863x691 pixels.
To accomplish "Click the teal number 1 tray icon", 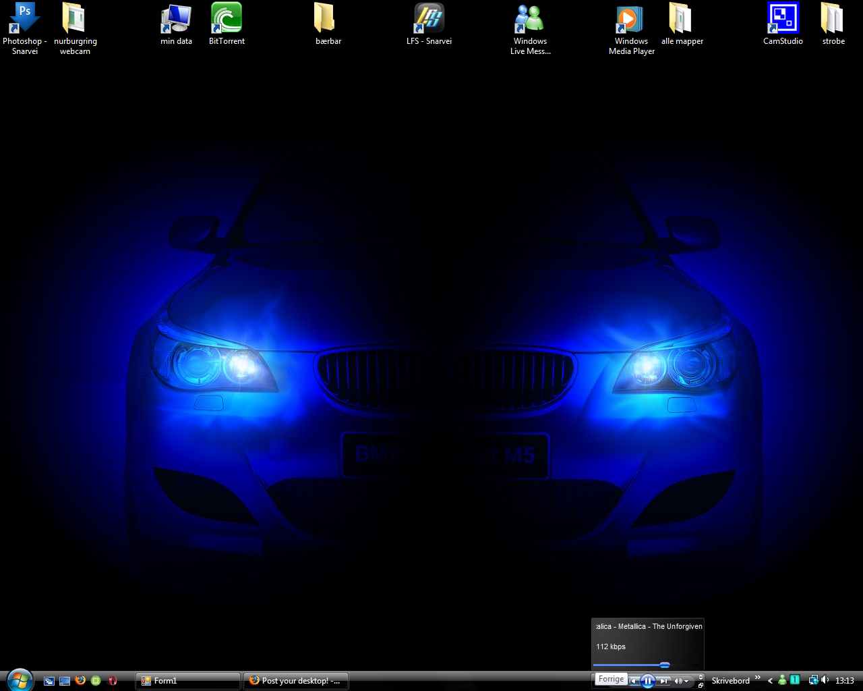I will pos(795,680).
